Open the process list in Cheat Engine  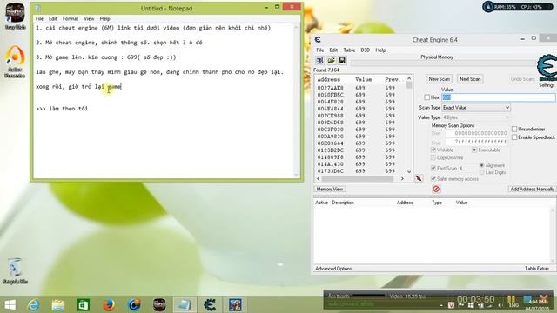click(x=319, y=61)
